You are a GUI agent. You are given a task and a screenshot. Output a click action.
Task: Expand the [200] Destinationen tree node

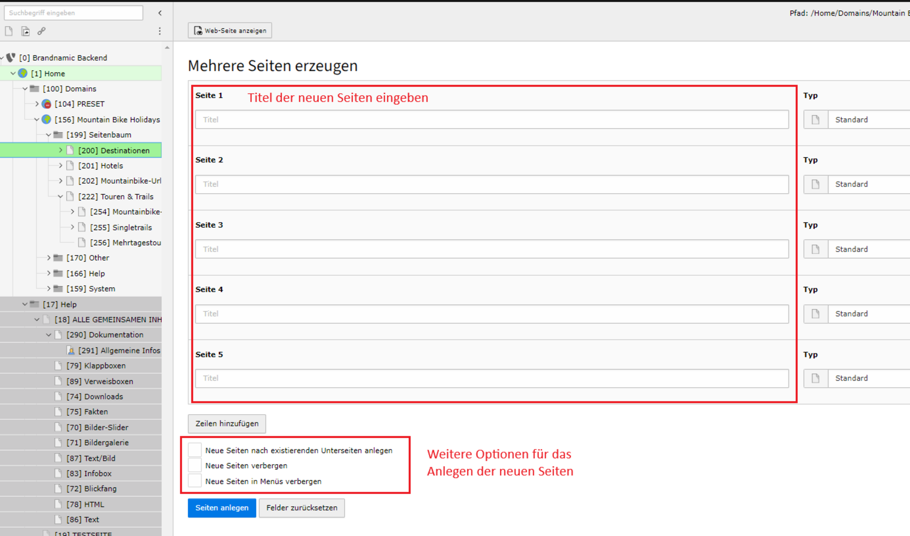pos(61,150)
